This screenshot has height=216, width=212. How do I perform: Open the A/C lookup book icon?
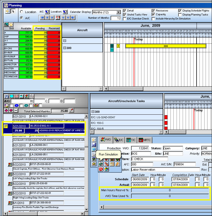tap(47, 12)
